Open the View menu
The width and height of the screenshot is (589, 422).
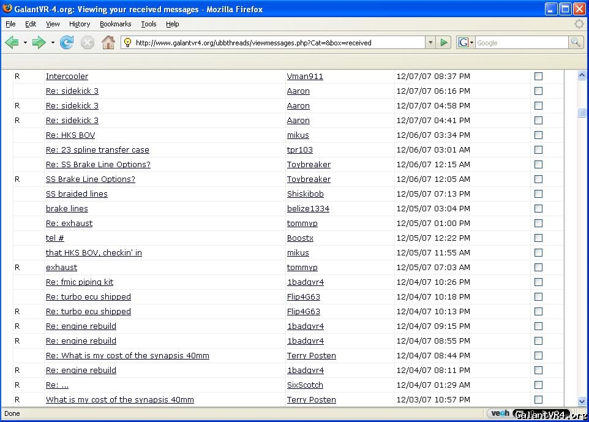[53, 24]
